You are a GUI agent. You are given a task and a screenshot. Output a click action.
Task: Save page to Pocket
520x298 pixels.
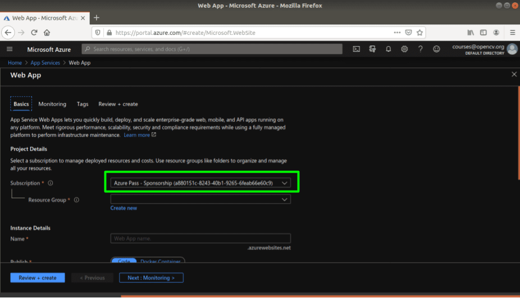click(409, 33)
